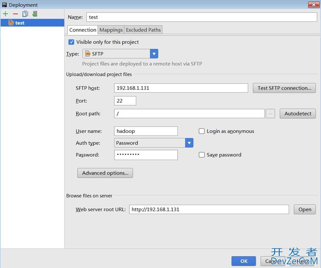Viewport: 321px width, 268px height.
Task: Click Open next to web server URL
Action: click(x=305, y=210)
